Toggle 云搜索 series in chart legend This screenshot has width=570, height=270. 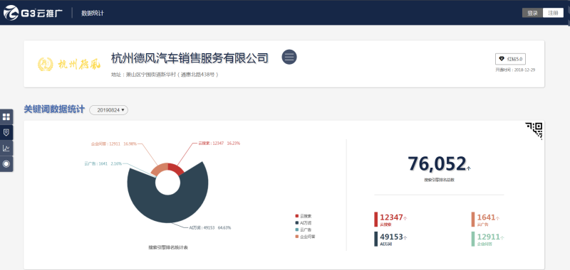[303, 216]
